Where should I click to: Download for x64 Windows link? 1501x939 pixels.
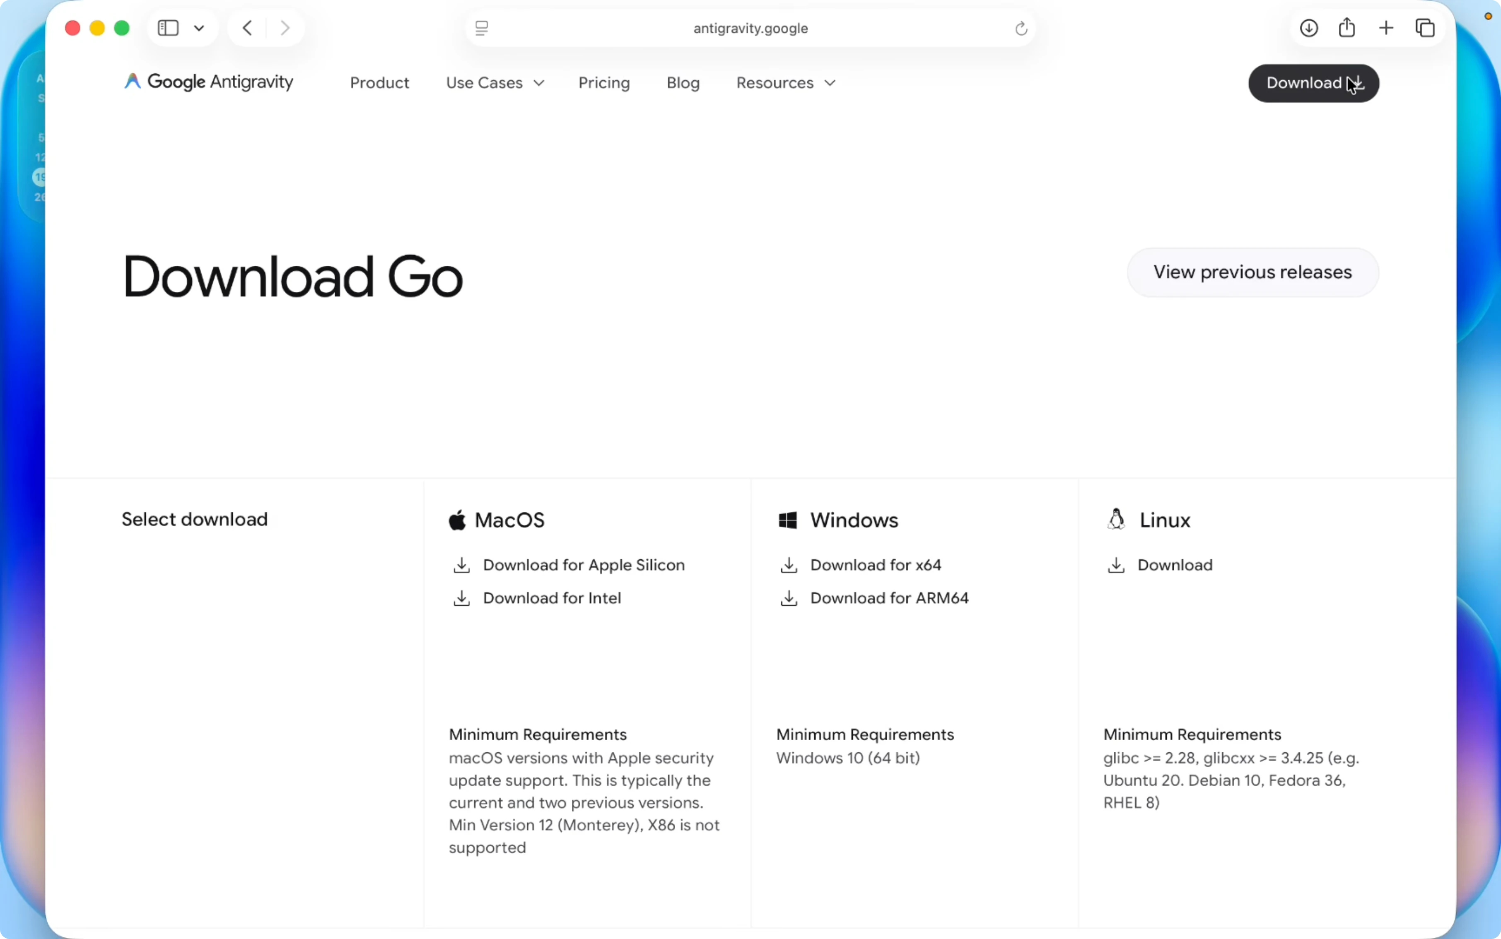pos(876,565)
